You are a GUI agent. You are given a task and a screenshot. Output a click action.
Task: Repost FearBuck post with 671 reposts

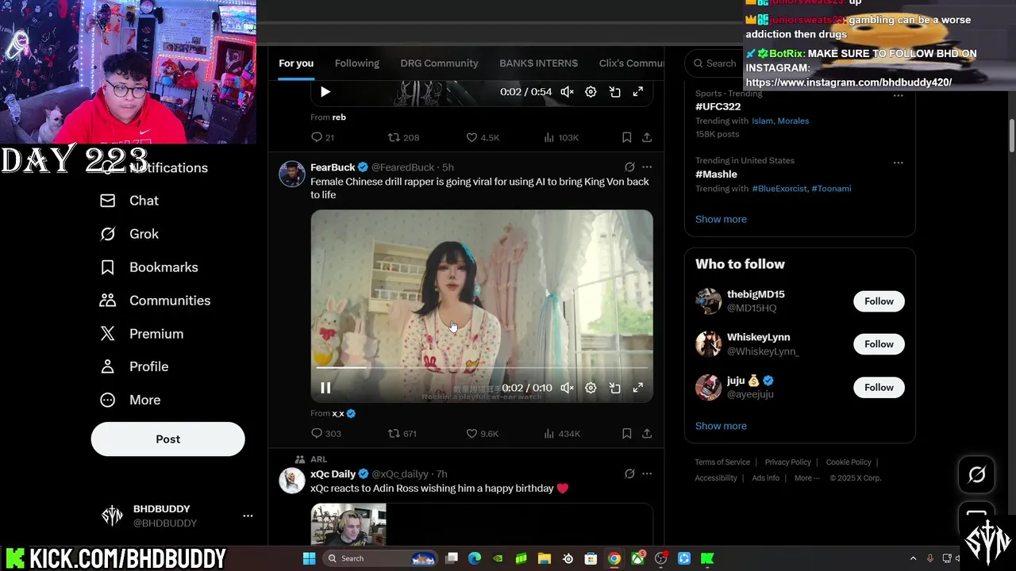point(402,433)
